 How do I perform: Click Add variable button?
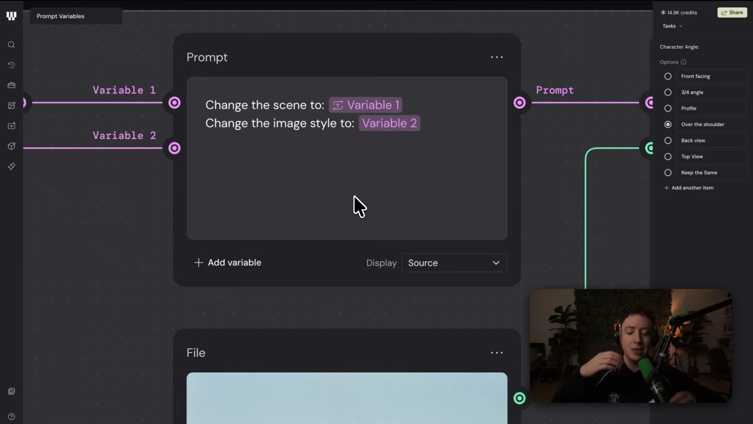point(228,263)
